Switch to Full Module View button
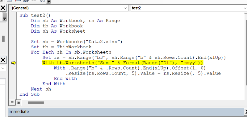This screenshot has width=247, height=117. [19, 103]
